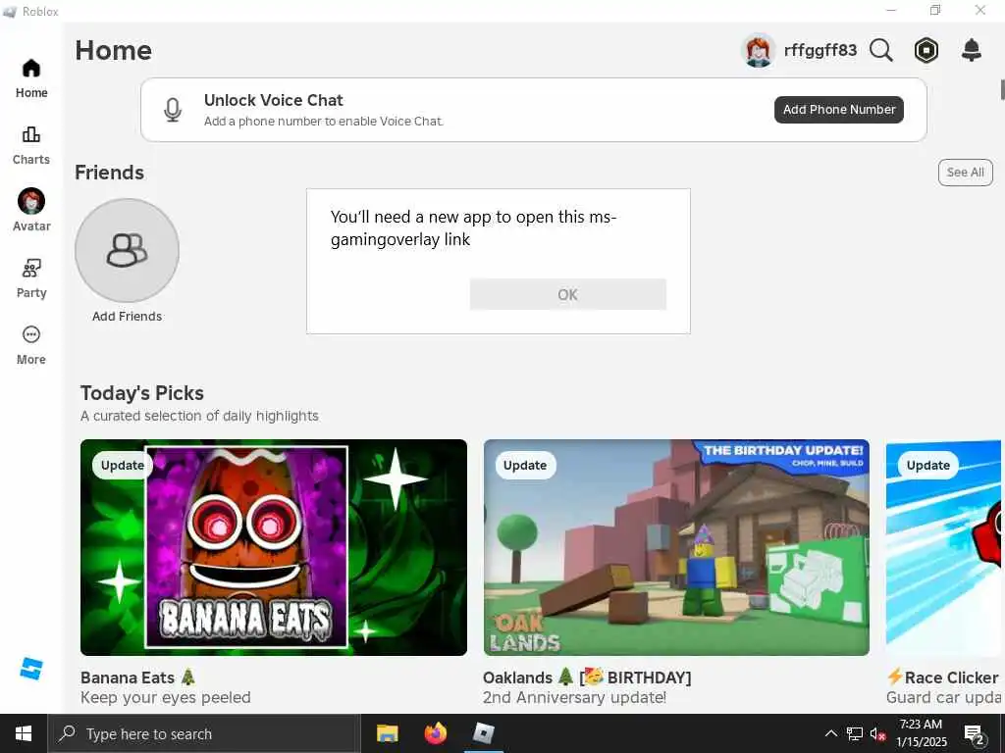
Task: Open the Robux balance icon
Action: (x=926, y=50)
